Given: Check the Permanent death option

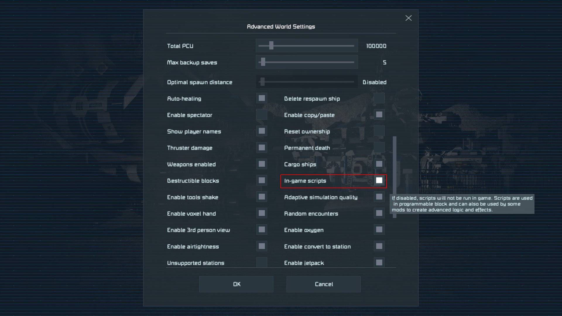Looking at the screenshot, I should [379, 147].
